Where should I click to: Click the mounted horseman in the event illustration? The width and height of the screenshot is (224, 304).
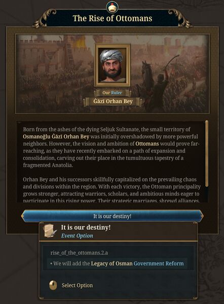pyautogui.click(x=158, y=83)
